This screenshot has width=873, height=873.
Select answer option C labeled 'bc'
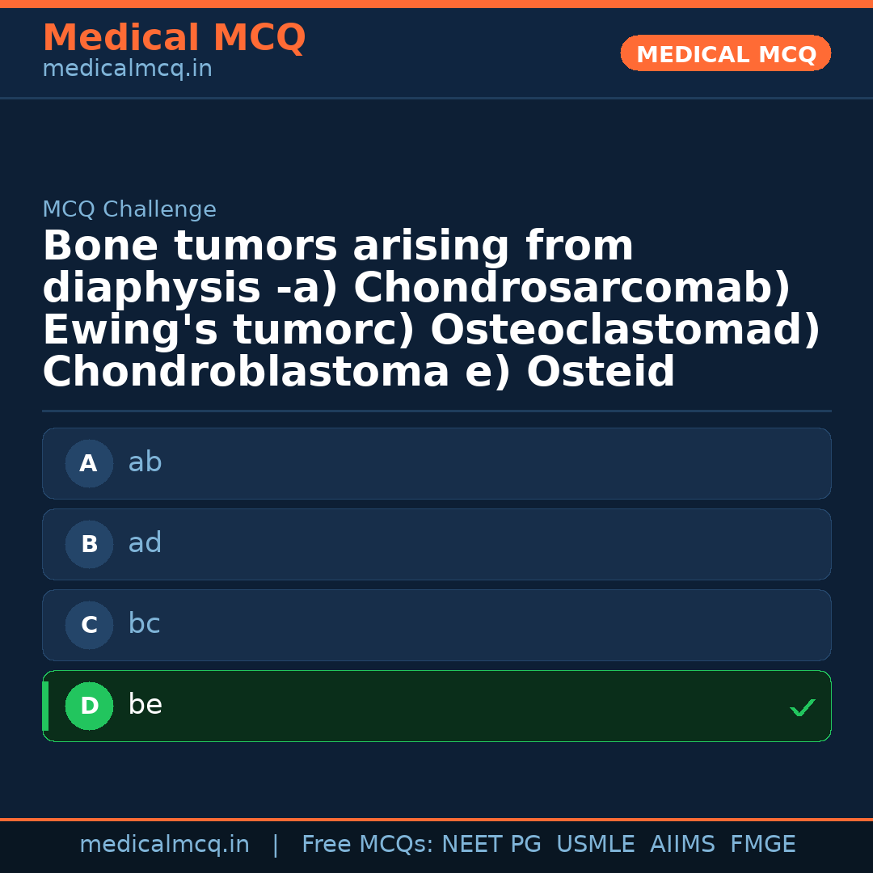point(436,625)
